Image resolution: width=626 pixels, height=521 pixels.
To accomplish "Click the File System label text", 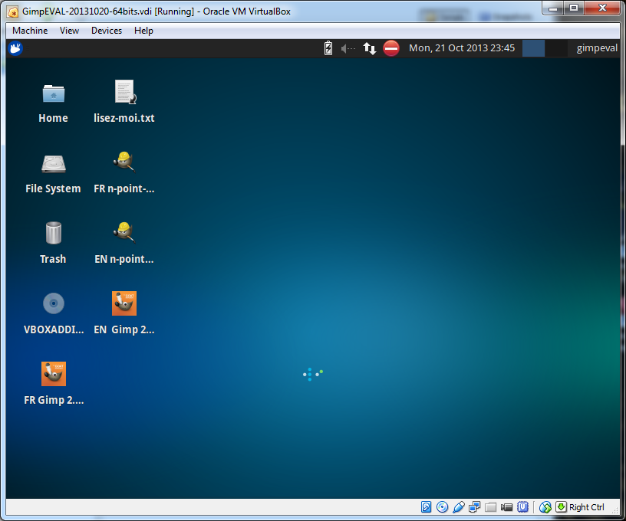I will click(x=53, y=188).
